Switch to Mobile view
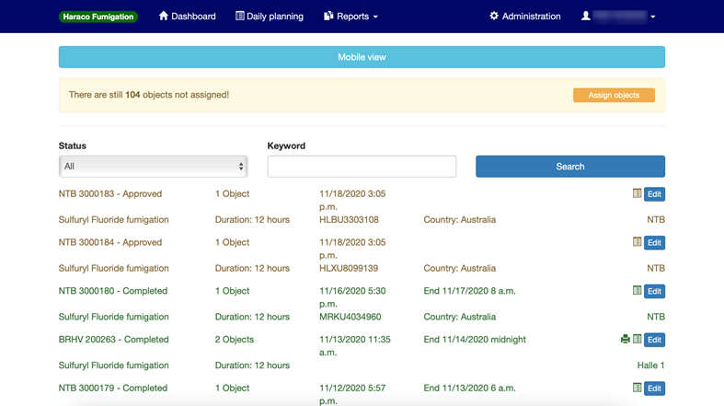 [x=362, y=57]
